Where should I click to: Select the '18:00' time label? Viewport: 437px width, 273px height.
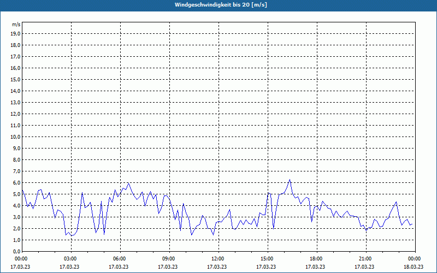click(x=316, y=259)
